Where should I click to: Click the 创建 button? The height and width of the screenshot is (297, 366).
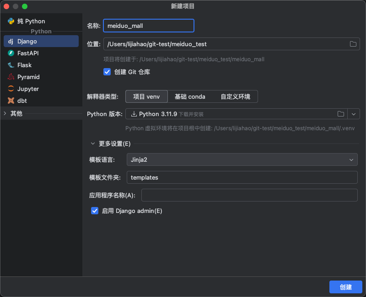tap(345, 287)
